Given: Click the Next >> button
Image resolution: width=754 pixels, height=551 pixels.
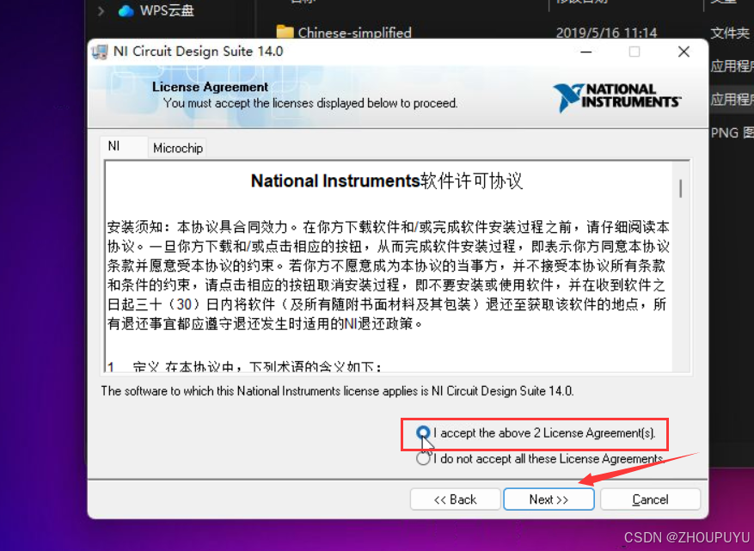Looking at the screenshot, I should coord(549,499).
